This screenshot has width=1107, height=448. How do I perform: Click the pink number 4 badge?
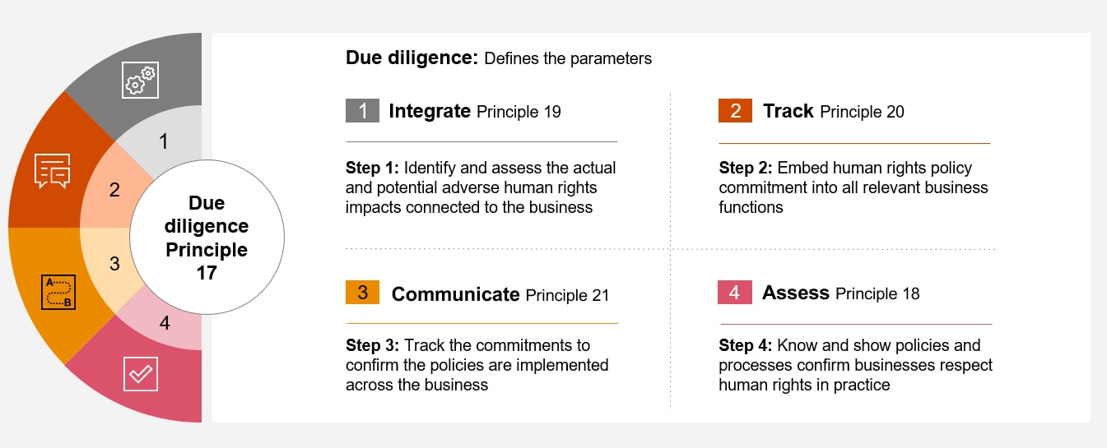(735, 293)
